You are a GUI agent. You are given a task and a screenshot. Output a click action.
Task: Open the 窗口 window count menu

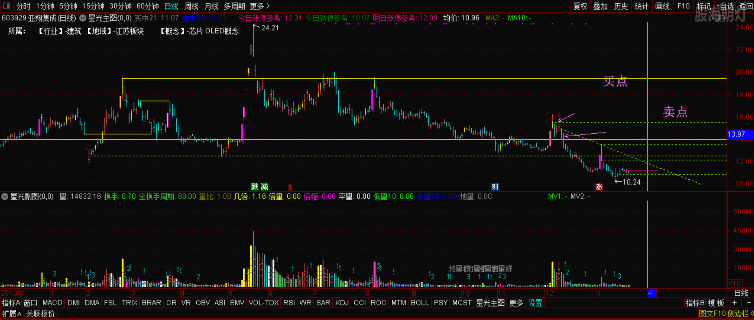click(x=30, y=303)
